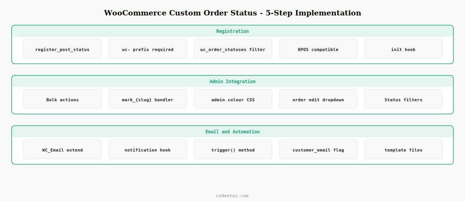Select the admin colour CSS card
465x201 pixels.
[233, 99]
